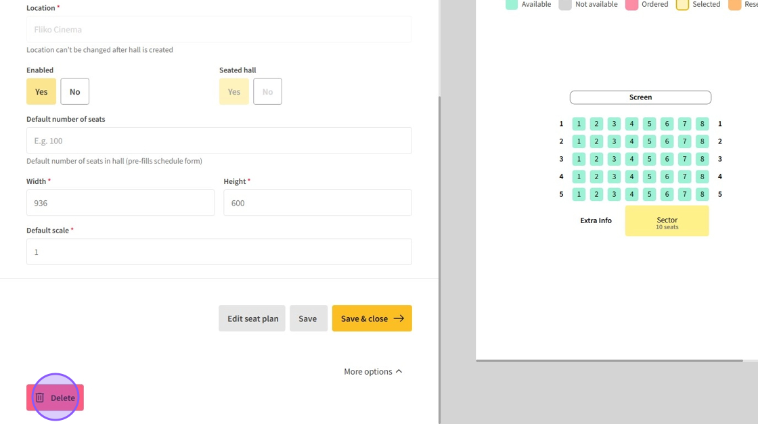This screenshot has width=758, height=424.
Task: Collapse the More options section
Action: [x=373, y=371]
